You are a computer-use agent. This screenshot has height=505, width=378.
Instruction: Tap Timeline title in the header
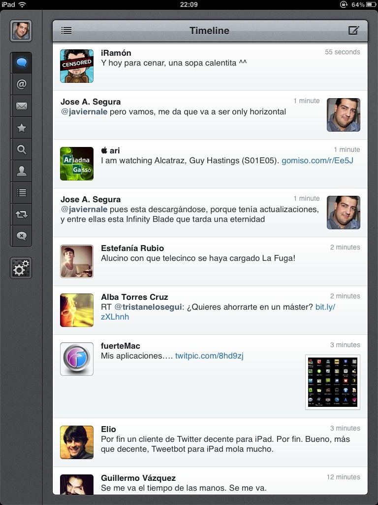[209, 31]
